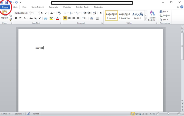Open the Başvurular tab
The image size is (184, 116).
click(54, 7)
